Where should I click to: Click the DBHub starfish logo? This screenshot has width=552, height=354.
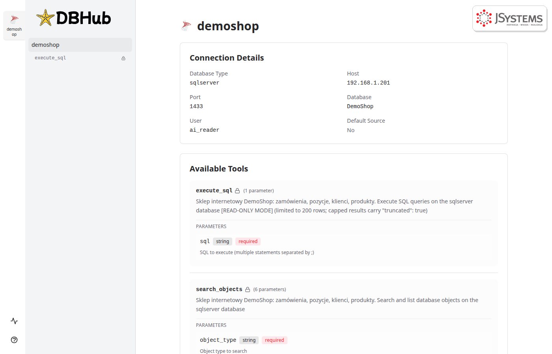point(45,18)
